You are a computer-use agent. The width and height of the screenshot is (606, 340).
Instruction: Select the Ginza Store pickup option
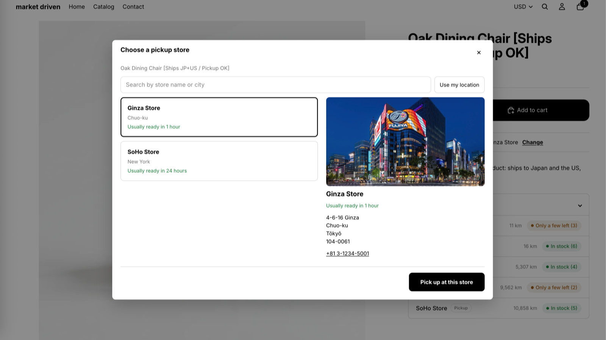click(219, 117)
